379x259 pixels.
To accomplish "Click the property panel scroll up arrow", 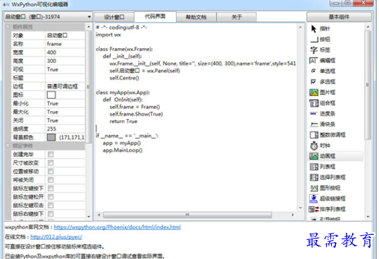I will pos(89,26).
